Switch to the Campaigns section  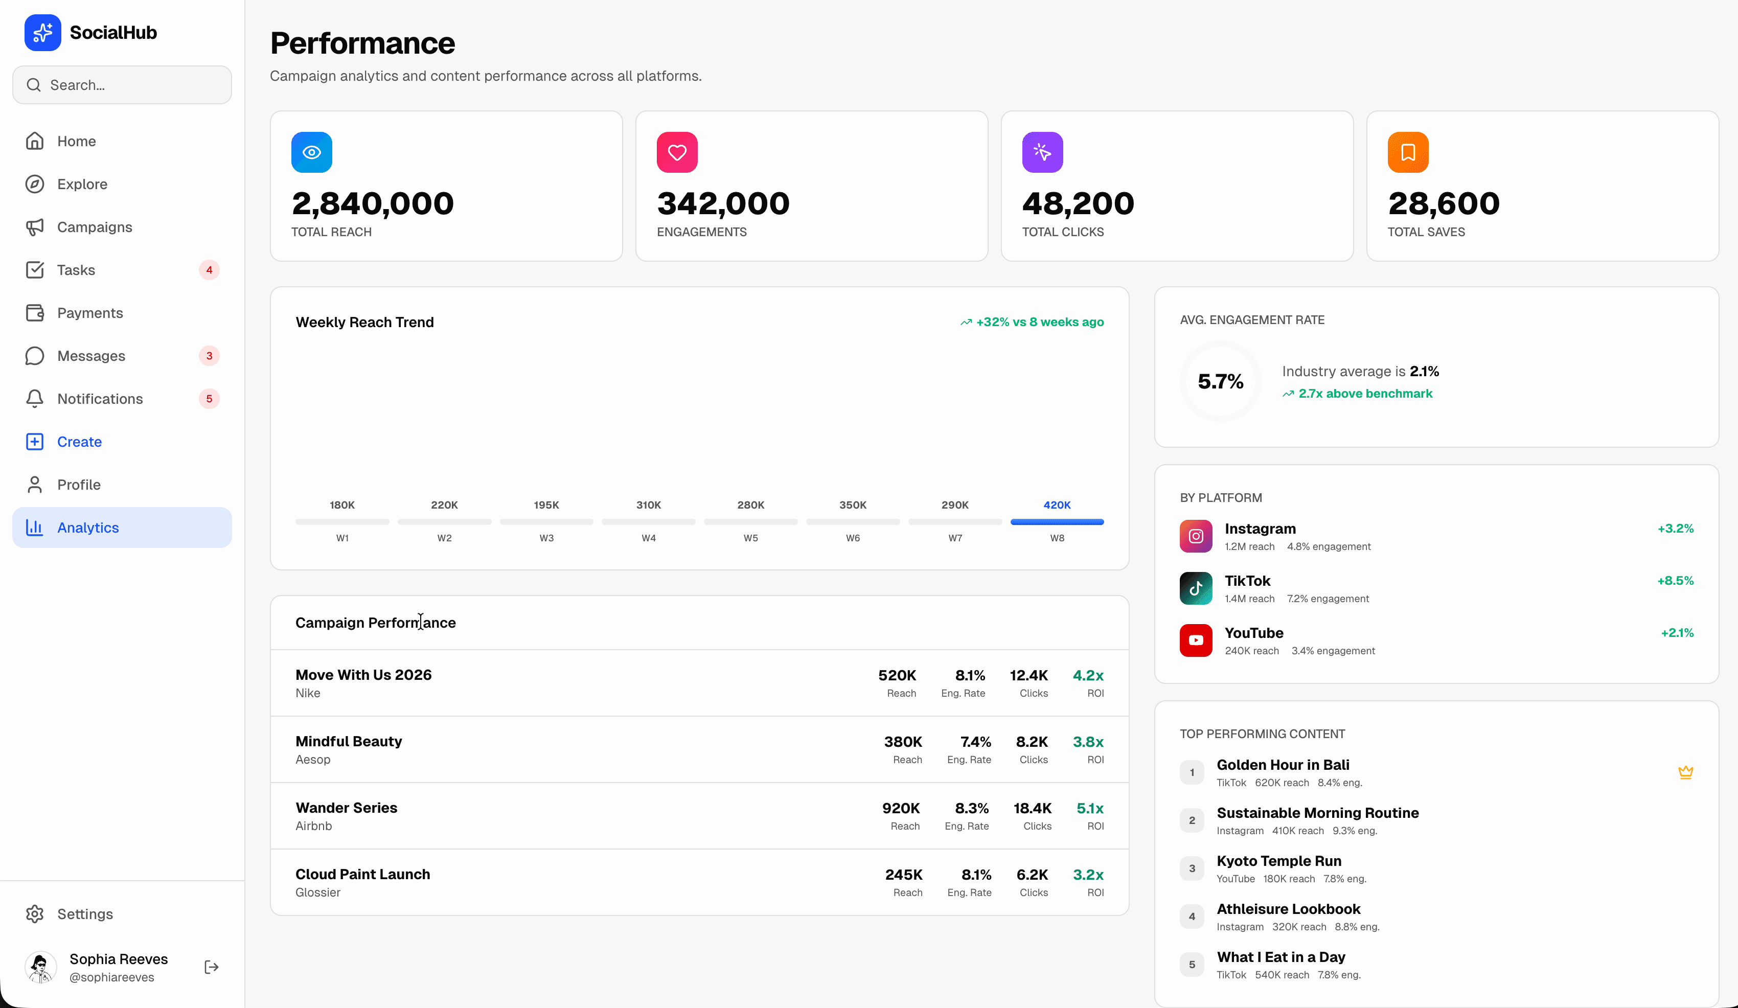(x=95, y=227)
